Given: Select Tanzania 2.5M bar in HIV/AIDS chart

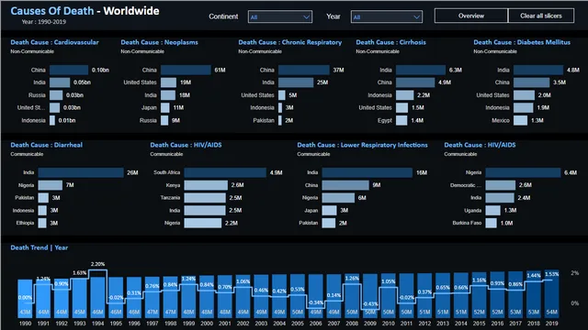Looking at the screenshot, I should coord(205,198).
